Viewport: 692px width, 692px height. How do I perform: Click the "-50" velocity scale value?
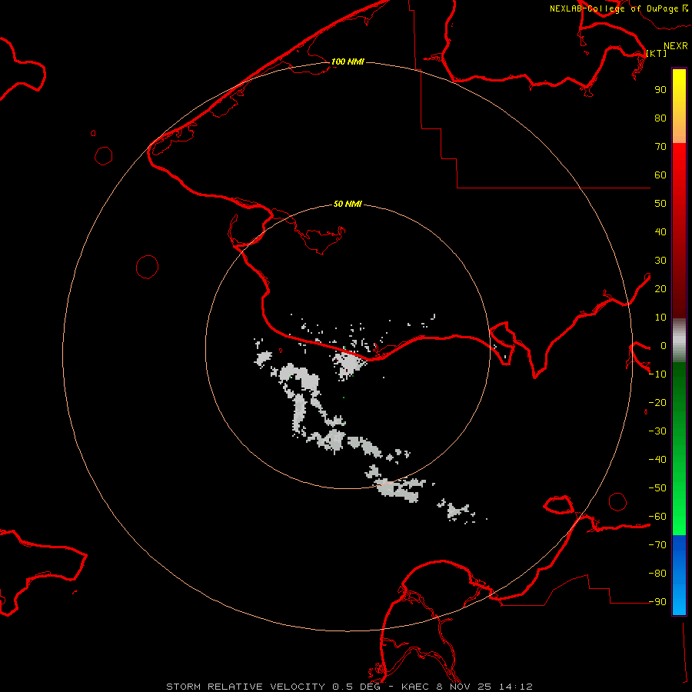click(x=657, y=488)
